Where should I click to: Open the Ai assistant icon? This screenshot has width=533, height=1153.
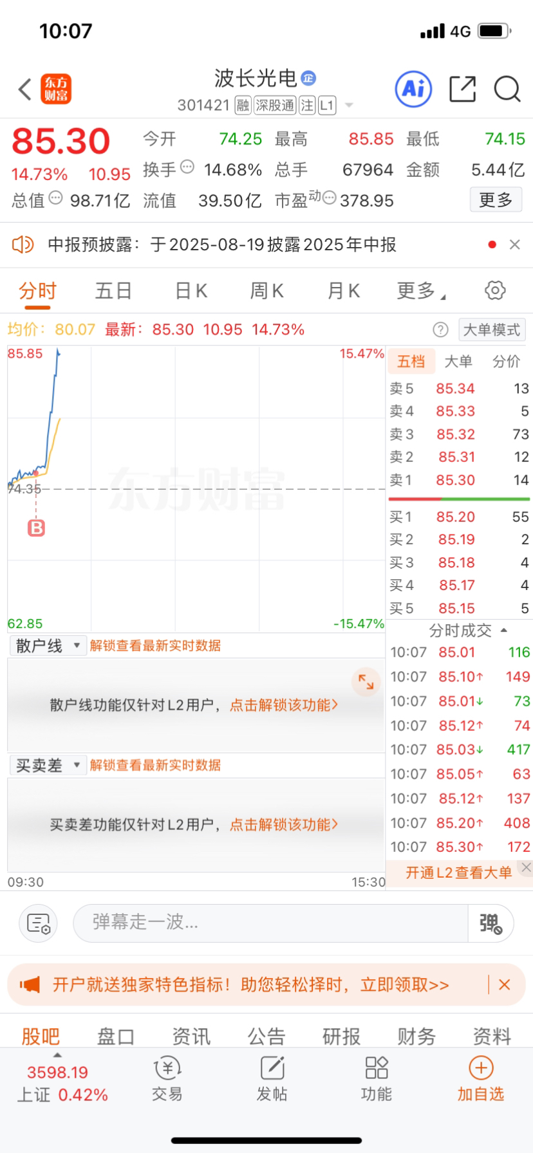413,89
